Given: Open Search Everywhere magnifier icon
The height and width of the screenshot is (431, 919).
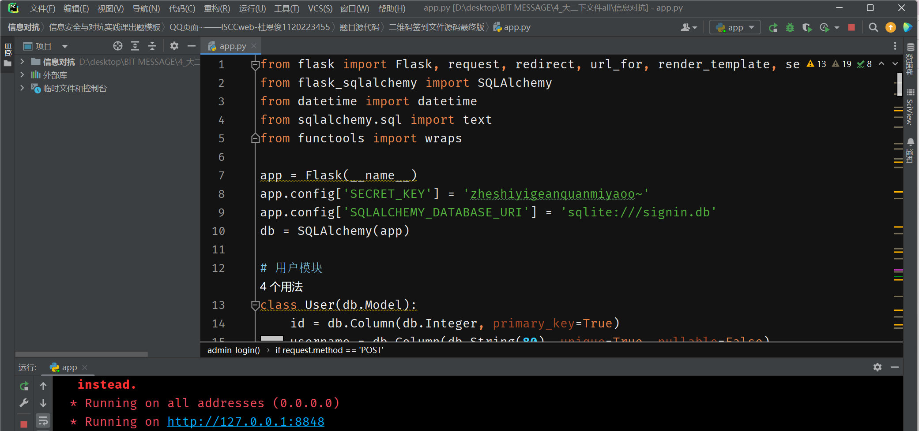Looking at the screenshot, I should click(x=873, y=28).
